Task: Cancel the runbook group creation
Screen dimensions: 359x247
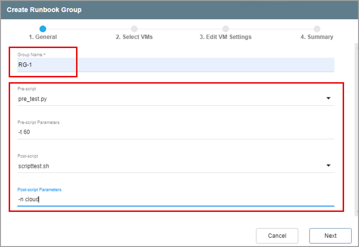Action: [277, 235]
